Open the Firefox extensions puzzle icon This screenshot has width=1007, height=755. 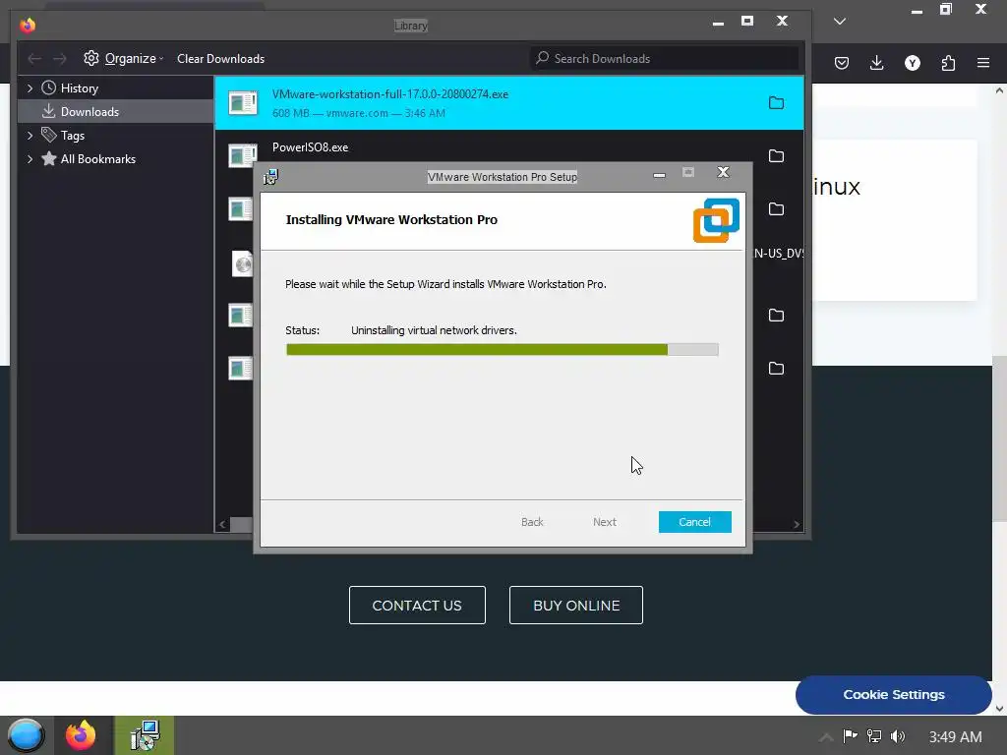[x=948, y=63]
